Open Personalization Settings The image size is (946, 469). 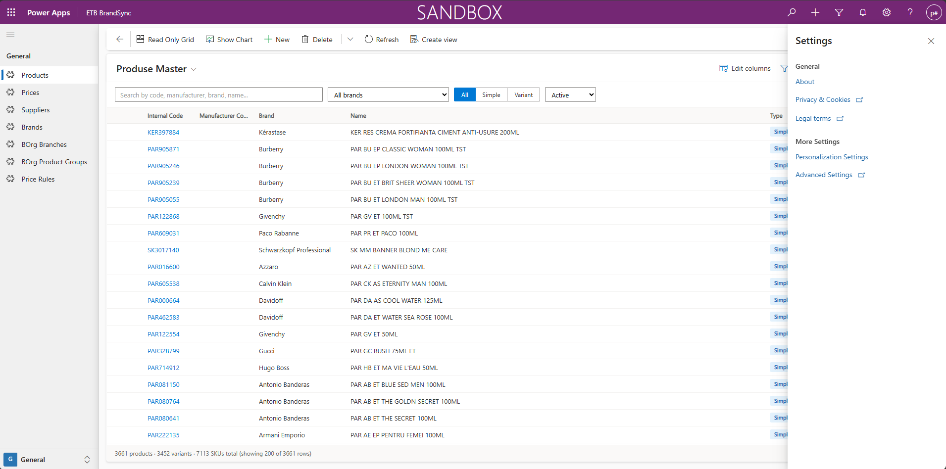point(832,157)
